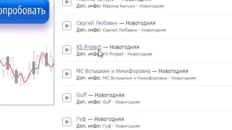Play Guff Новогодняя track
The height and width of the screenshot is (130, 232).
[67, 98]
